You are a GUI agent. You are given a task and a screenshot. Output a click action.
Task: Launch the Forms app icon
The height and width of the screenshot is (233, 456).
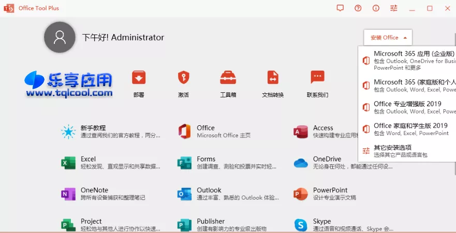(185, 162)
